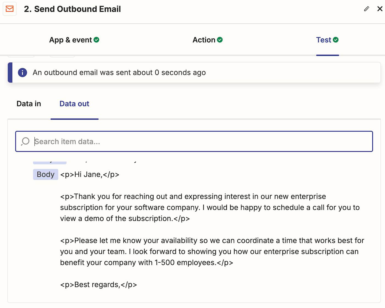Image resolution: width=385 pixels, height=308 pixels.
Task: Select the Test tab
Action: 324,40
